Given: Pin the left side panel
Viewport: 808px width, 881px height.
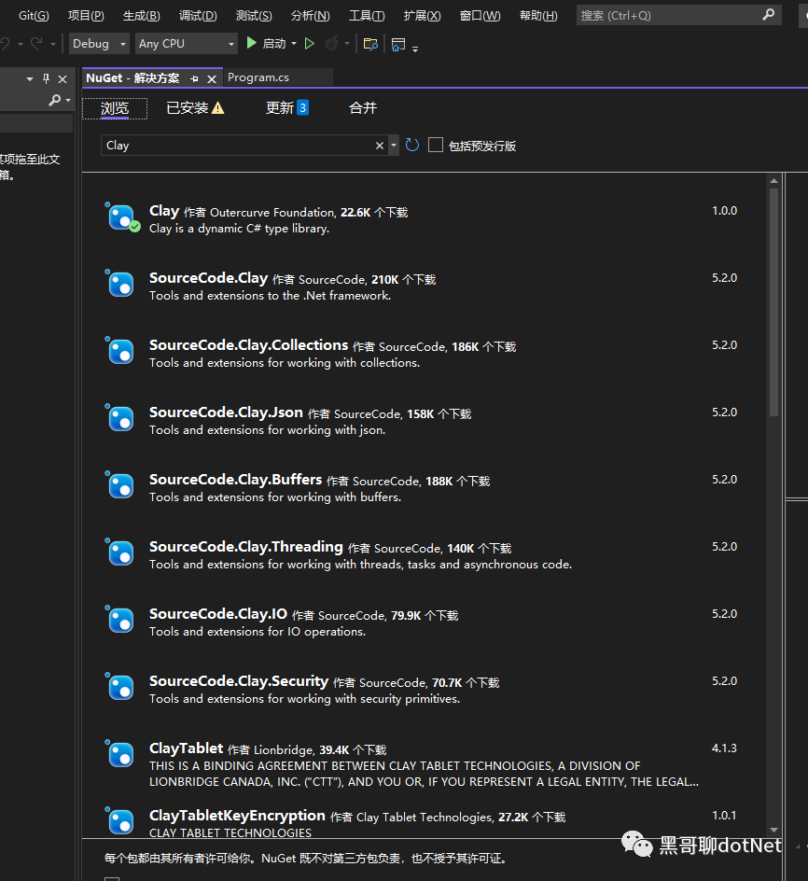Looking at the screenshot, I should (x=46, y=78).
